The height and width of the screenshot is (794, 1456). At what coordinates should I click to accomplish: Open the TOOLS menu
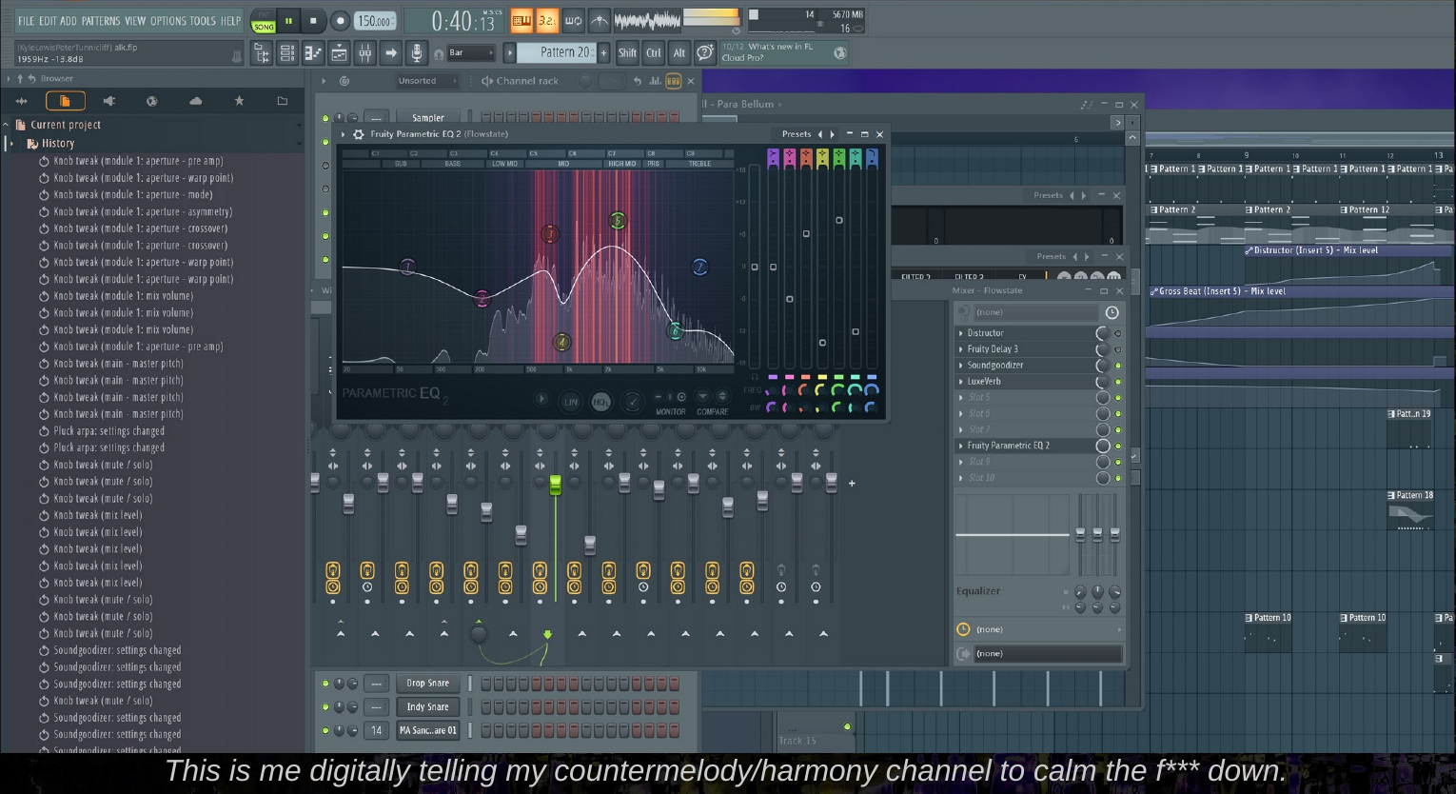pos(203,20)
